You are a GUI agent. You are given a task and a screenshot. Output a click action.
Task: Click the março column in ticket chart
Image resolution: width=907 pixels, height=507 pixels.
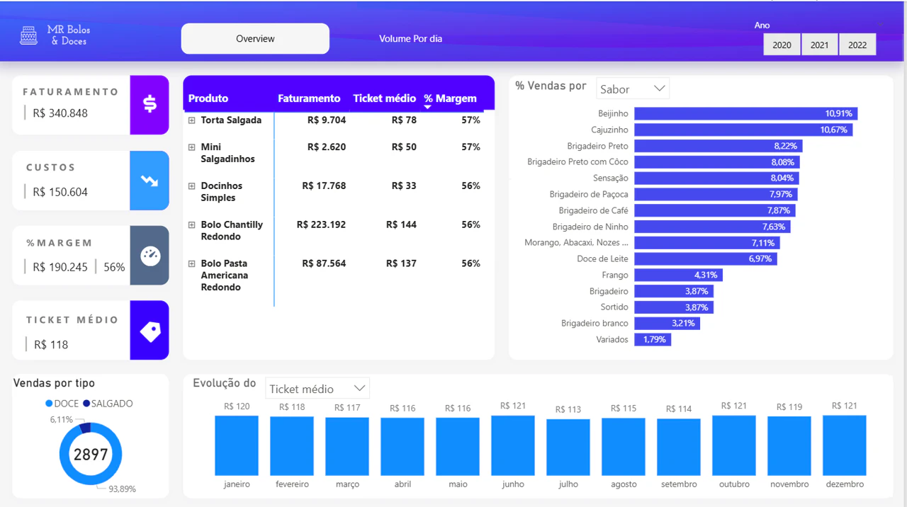point(347,446)
